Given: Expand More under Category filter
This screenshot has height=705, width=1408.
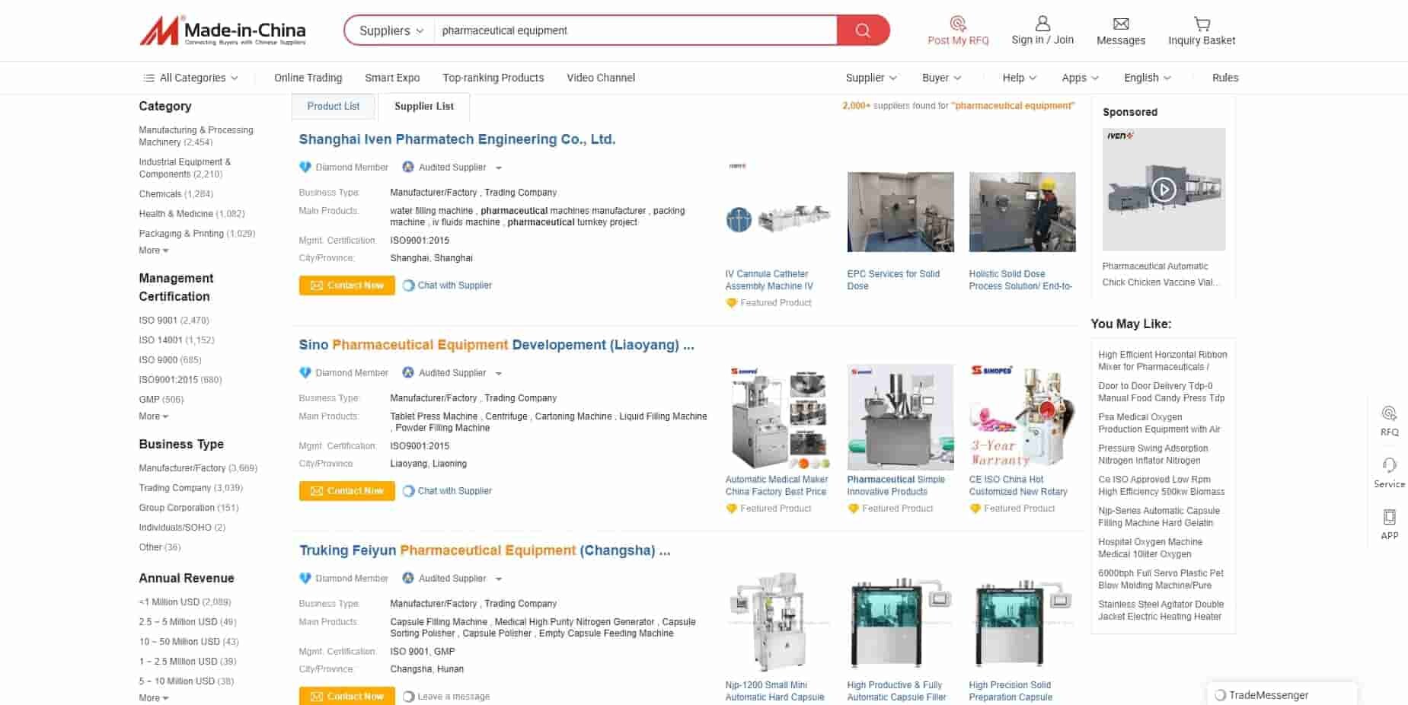Looking at the screenshot, I should point(153,250).
